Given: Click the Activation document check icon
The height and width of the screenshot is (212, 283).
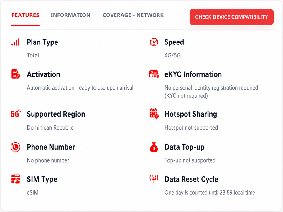Looking at the screenshot, I should point(16,74).
